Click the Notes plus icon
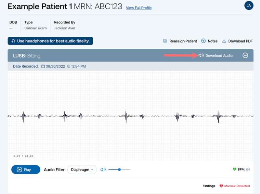This screenshot has width=260, height=194. click(x=203, y=41)
